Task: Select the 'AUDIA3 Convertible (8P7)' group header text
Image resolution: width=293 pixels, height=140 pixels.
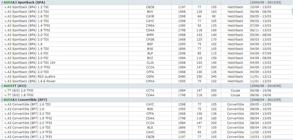Action: pos(25,100)
